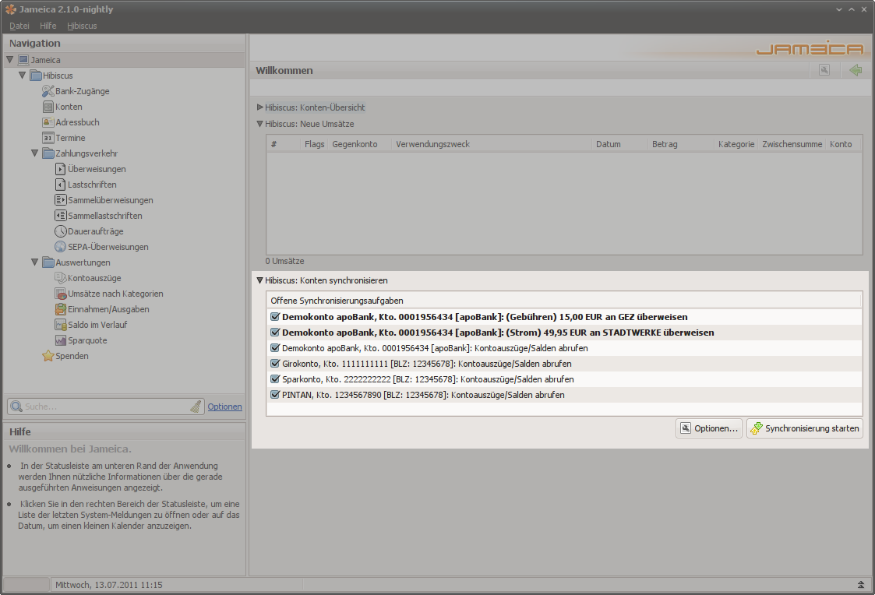Uncheck PINTAN Kontoauszüge/Salden abrufen
The height and width of the screenshot is (595, 875).
click(274, 395)
